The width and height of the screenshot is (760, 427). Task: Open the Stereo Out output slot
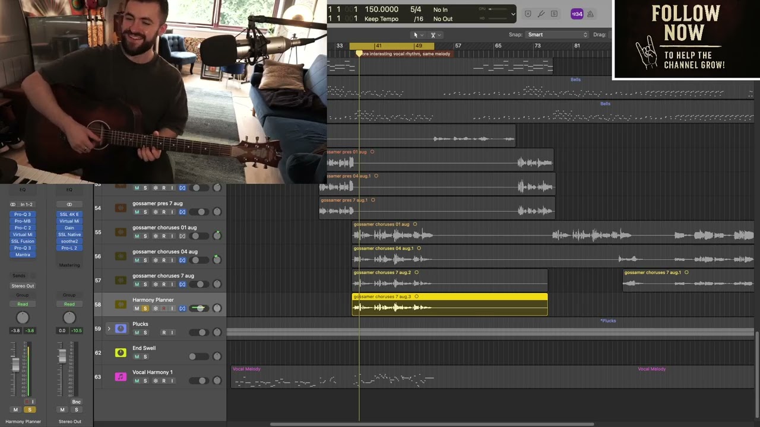[x=23, y=286]
